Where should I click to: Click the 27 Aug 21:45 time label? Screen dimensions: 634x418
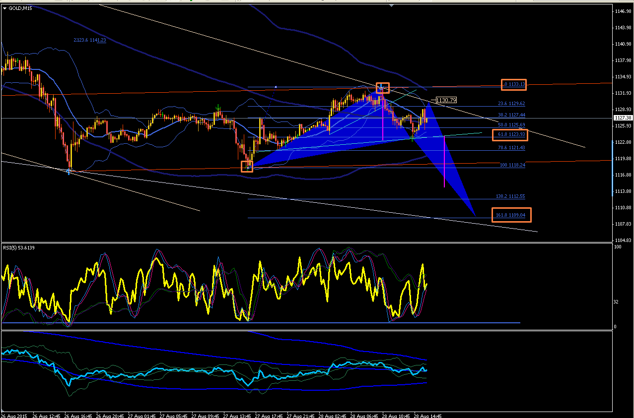(301, 416)
